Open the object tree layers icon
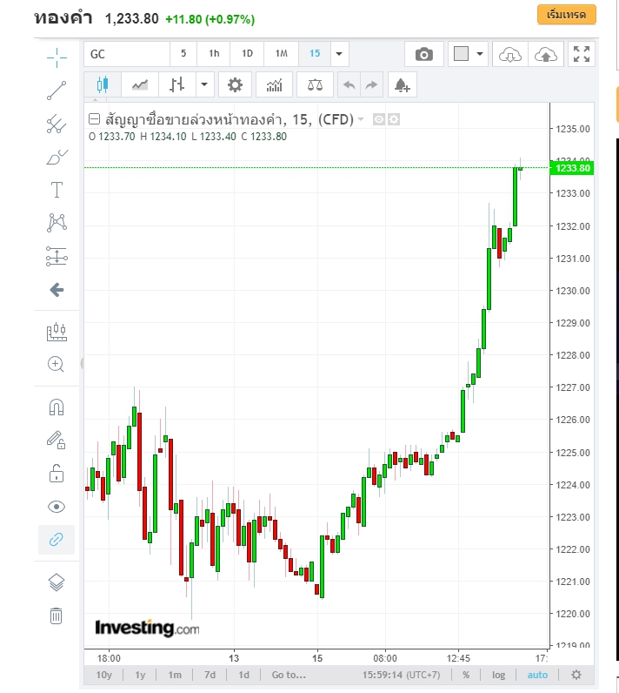The height and width of the screenshot is (693, 619). tap(57, 582)
